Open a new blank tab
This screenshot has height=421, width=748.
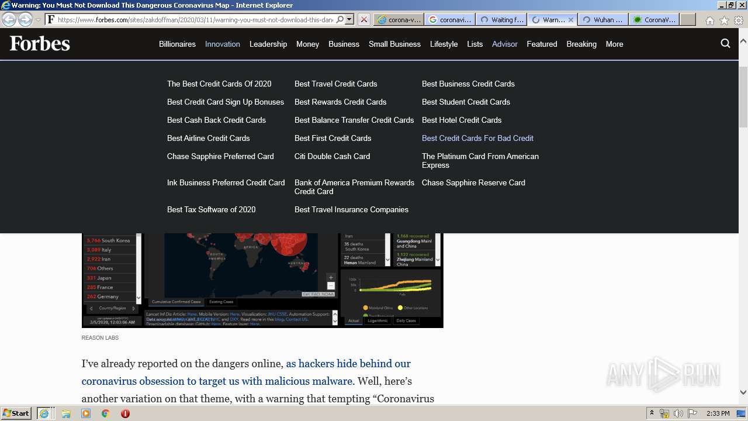click(x=688, y=19)
